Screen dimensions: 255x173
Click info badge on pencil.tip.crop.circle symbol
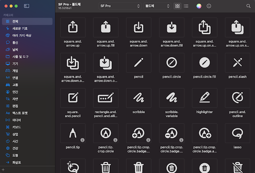tap(115, 140)
